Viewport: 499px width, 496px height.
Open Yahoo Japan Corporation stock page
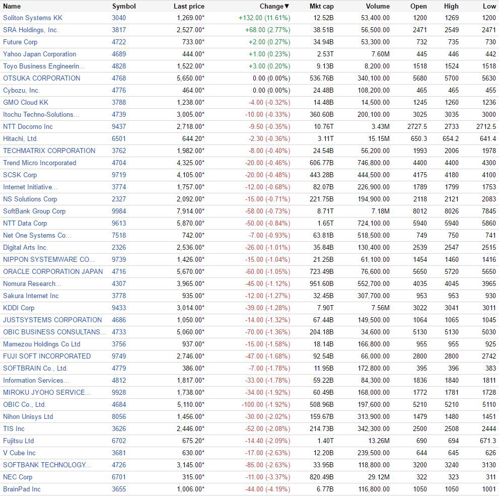pyautogui.click(x=39, y=54)
